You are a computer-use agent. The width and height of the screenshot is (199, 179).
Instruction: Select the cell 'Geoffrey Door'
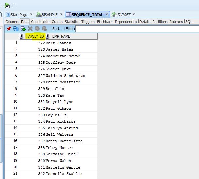click(x=71, y=63)
